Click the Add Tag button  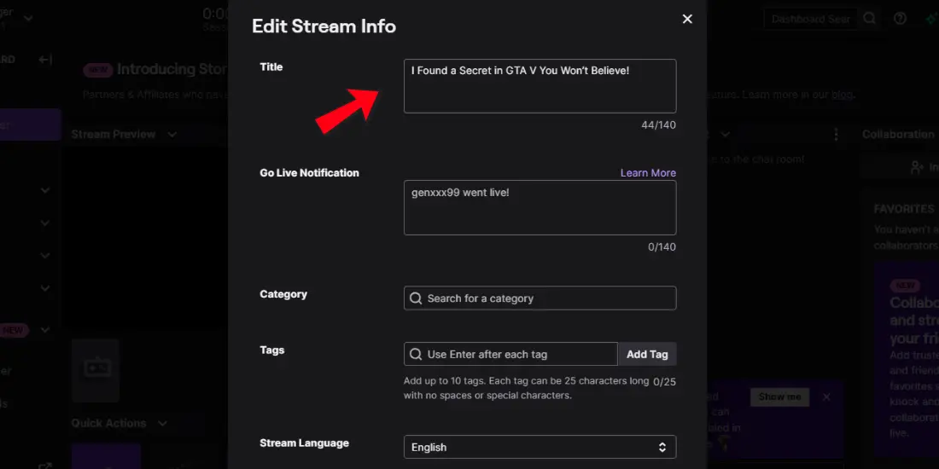[647, 354]
